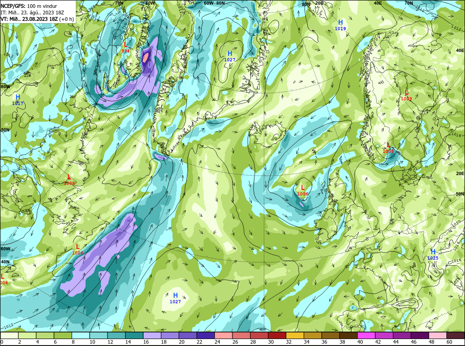Select the H 1027 high over Greenland

point(230,56)
